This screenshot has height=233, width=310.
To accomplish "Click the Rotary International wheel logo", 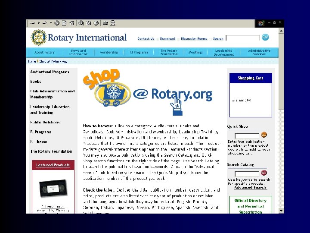I will coord(39,38).
